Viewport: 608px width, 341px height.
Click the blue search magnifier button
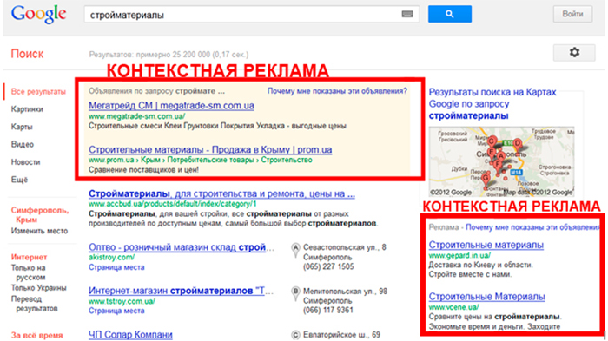450,14
